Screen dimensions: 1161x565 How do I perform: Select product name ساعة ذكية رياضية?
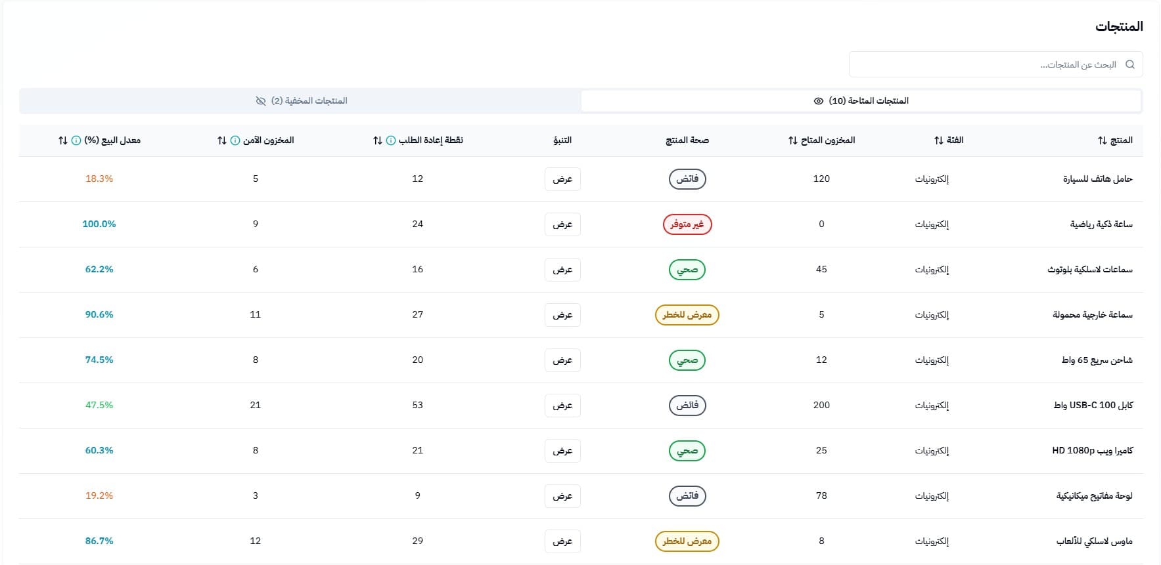point(1101,224)
